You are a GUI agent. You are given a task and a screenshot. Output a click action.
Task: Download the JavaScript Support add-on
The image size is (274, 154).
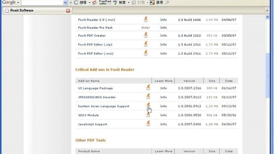(x=148, y=124)
